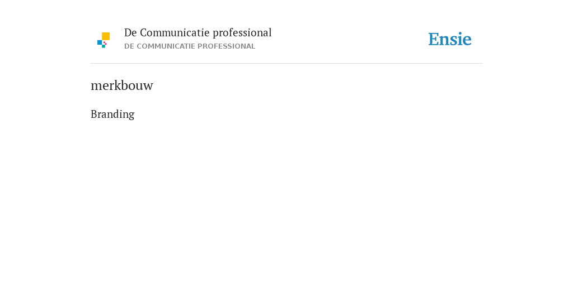The width and height of the screenshot is (573, 286).
Task: Open the Ensie logo link
Action: [450, 40]
